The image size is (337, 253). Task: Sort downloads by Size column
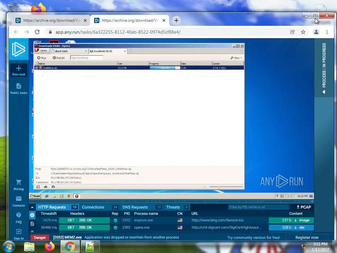(x=133, y=64)
